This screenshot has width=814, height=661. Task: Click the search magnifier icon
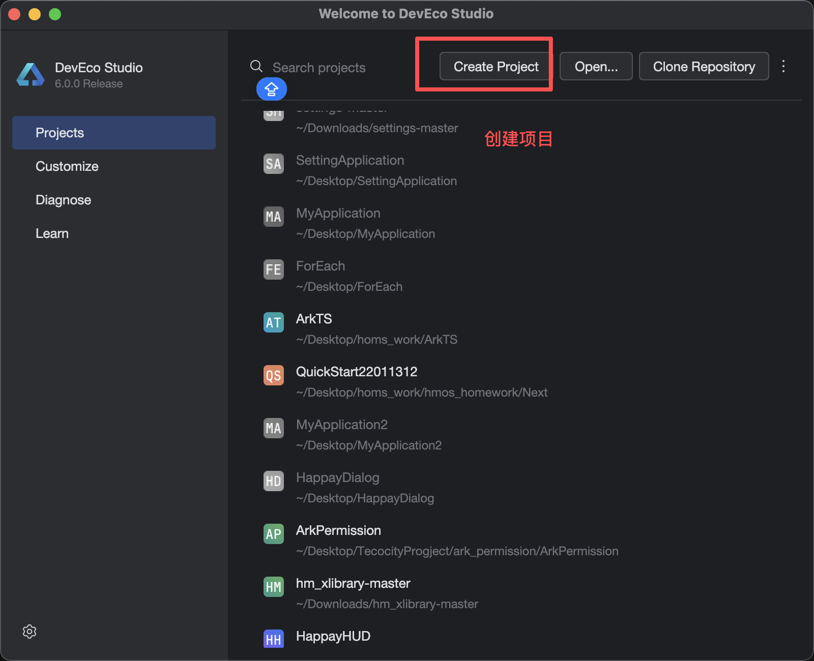coord(256,67)
